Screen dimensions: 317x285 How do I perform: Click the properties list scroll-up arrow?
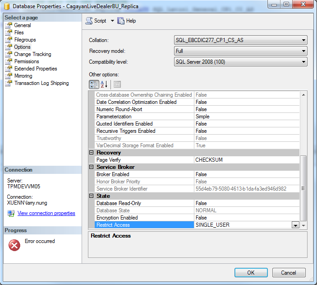click(303, 95)
